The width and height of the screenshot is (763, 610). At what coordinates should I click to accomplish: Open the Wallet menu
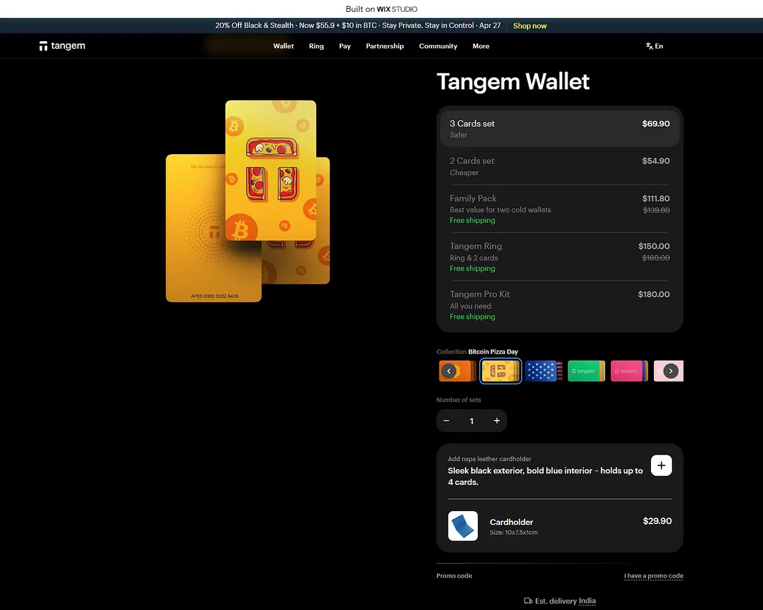[x=283, y=46]
